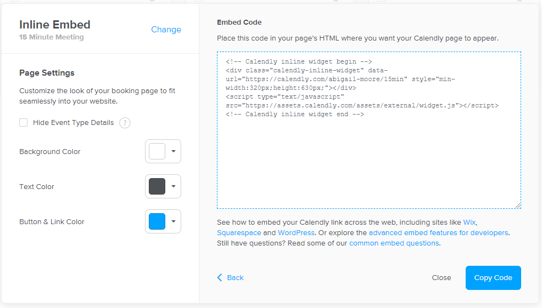Enable Hide Event Type Details checkbox
542x308 pixels.
point(24,123)
